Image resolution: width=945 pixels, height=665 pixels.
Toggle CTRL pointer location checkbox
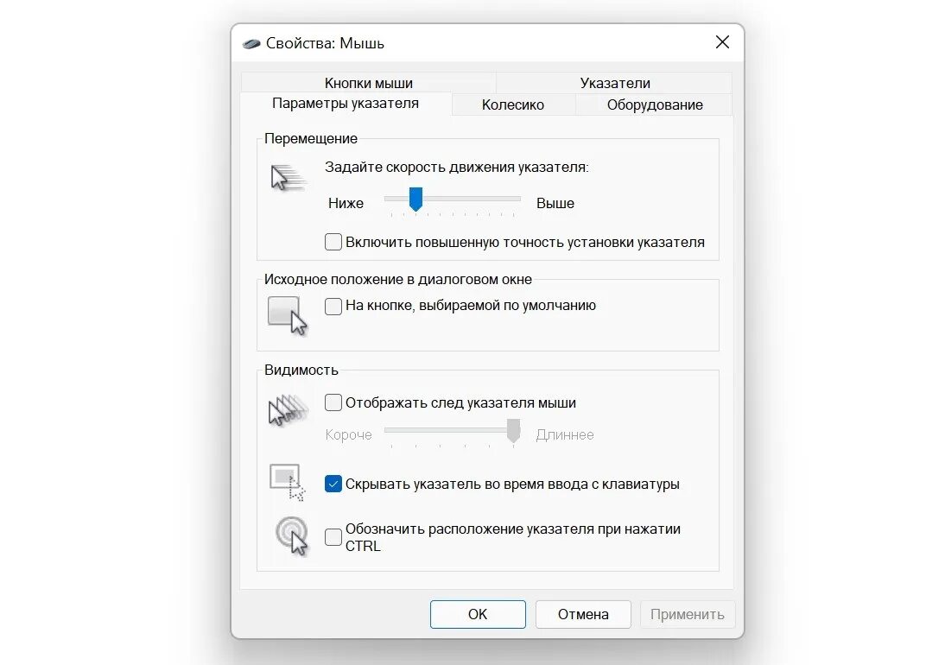point(333,536)
